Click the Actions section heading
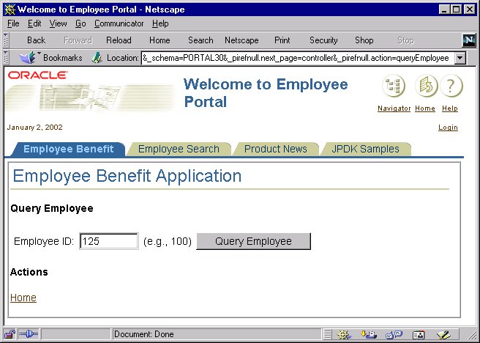Image resolution: width=480 pixels, height=343 pixels. tap(29, 272)
